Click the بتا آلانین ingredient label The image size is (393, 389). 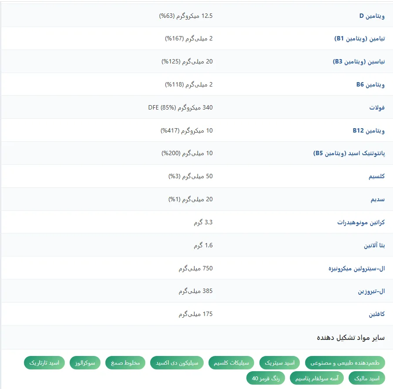pyautogui.click(x=374, y=246)
